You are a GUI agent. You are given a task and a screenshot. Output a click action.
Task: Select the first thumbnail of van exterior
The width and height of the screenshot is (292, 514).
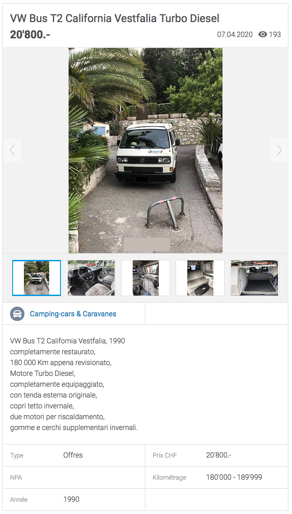click(37, 278)
